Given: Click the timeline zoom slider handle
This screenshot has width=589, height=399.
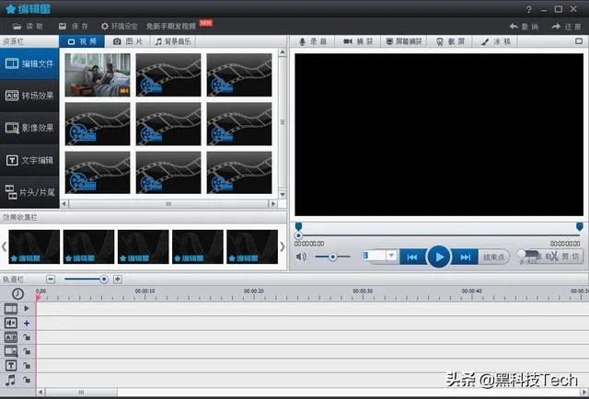Looking at the screenshot, I should click(x=104, y=279).
